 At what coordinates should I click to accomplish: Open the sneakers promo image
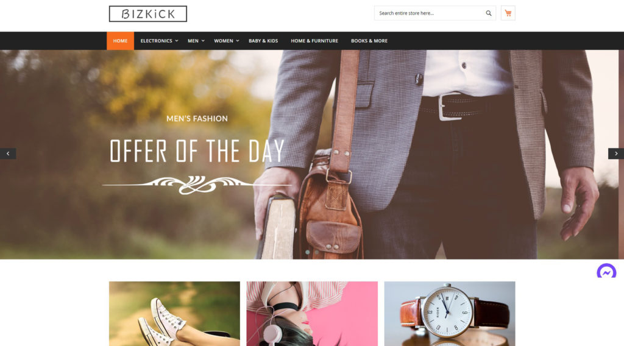(x=174, y=314)
